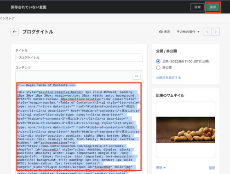Click the 記事のサムネイル heading
230x174 pixels.
170,95
